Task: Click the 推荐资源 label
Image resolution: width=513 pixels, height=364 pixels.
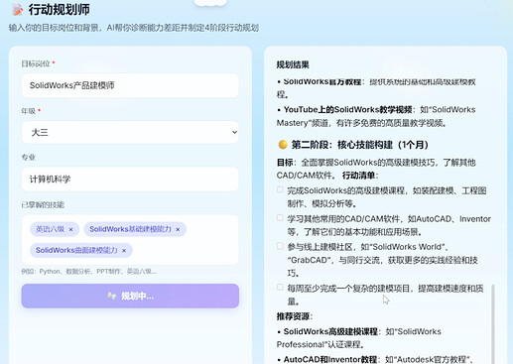Action: click(293, 316)
